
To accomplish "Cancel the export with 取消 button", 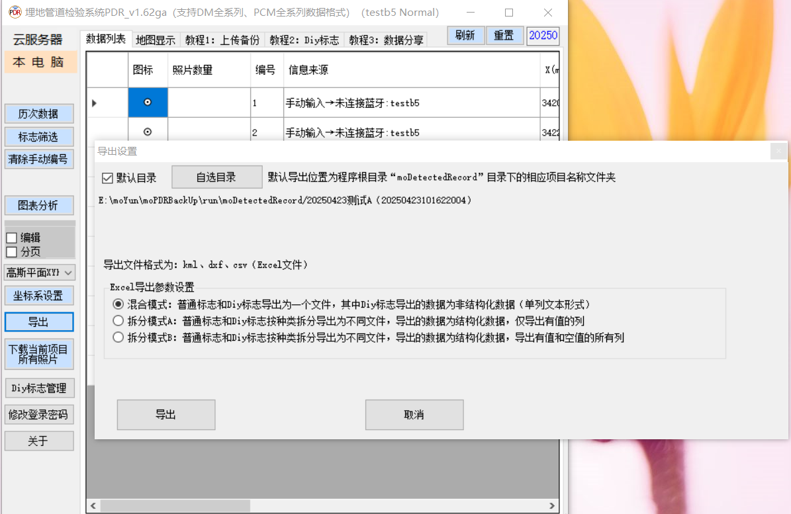I will point(414,415).
